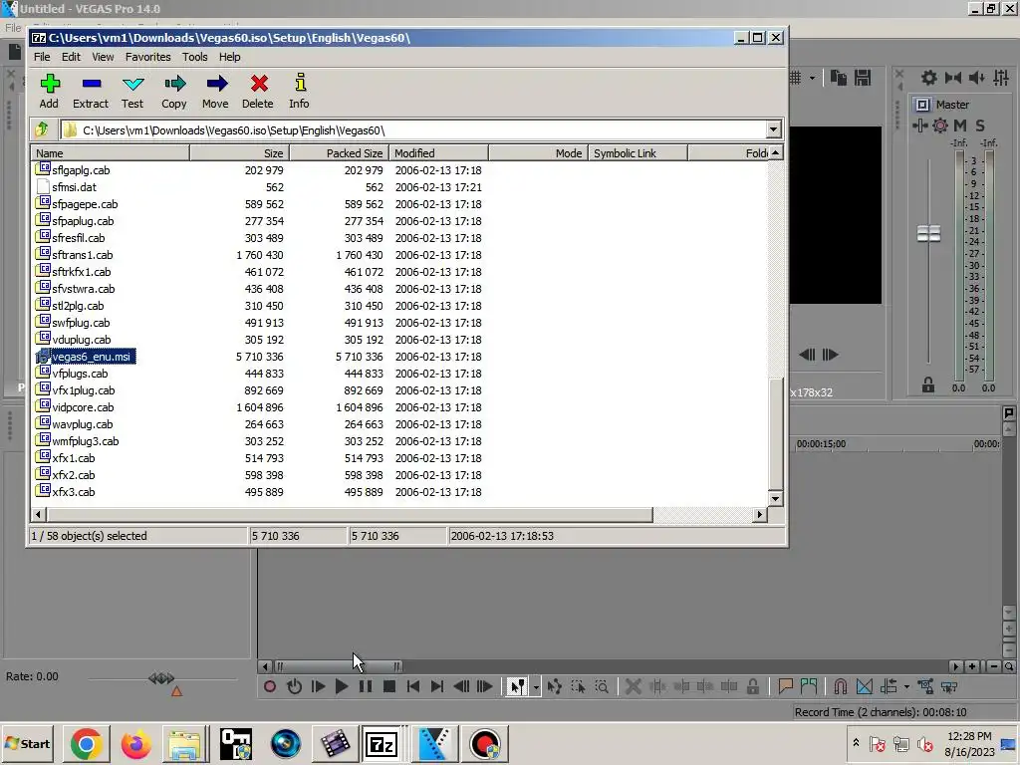1020x765 pixels.
Task: Open the Info toolbar icon
Action: [x=299, y=92]
